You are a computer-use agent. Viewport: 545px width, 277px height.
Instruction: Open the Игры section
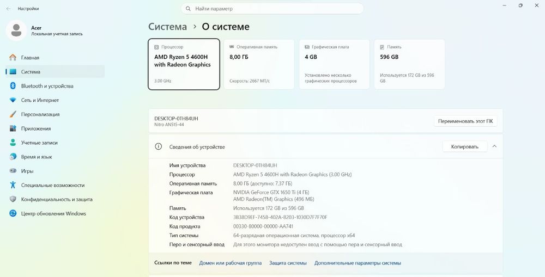(x=55, y=171)
